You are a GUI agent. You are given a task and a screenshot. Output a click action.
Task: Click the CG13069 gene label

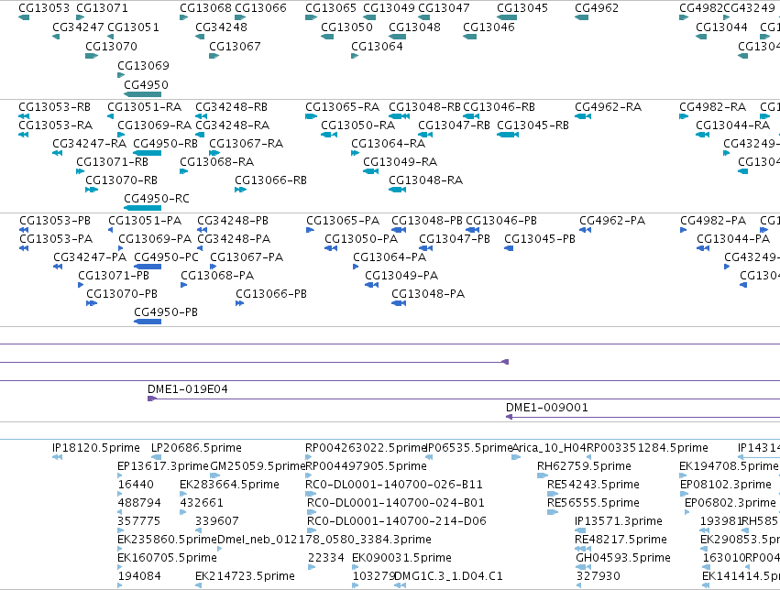tap(143, 66)
